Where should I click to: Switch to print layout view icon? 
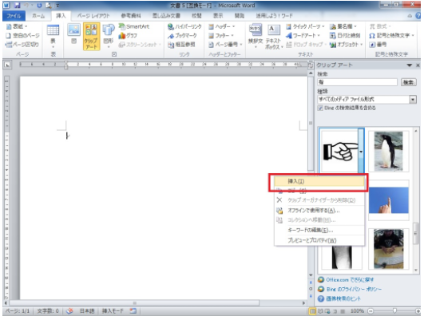pos(312,311)
